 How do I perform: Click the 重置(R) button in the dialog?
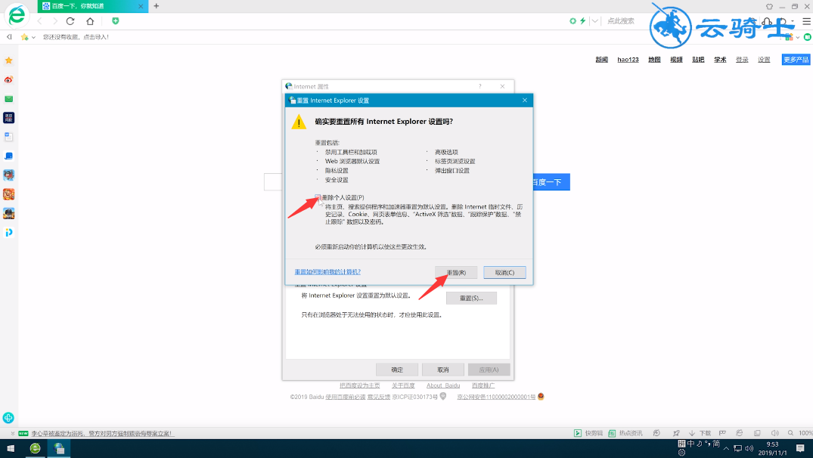(x=456, y=273)
